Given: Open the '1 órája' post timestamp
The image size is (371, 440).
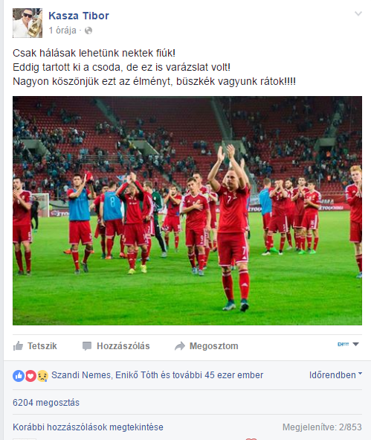Looking at the screenshot, I should 62,31.
